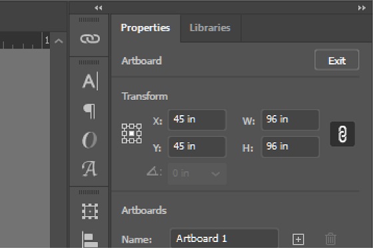Click the Exit artboard mode button

[336, 60]
